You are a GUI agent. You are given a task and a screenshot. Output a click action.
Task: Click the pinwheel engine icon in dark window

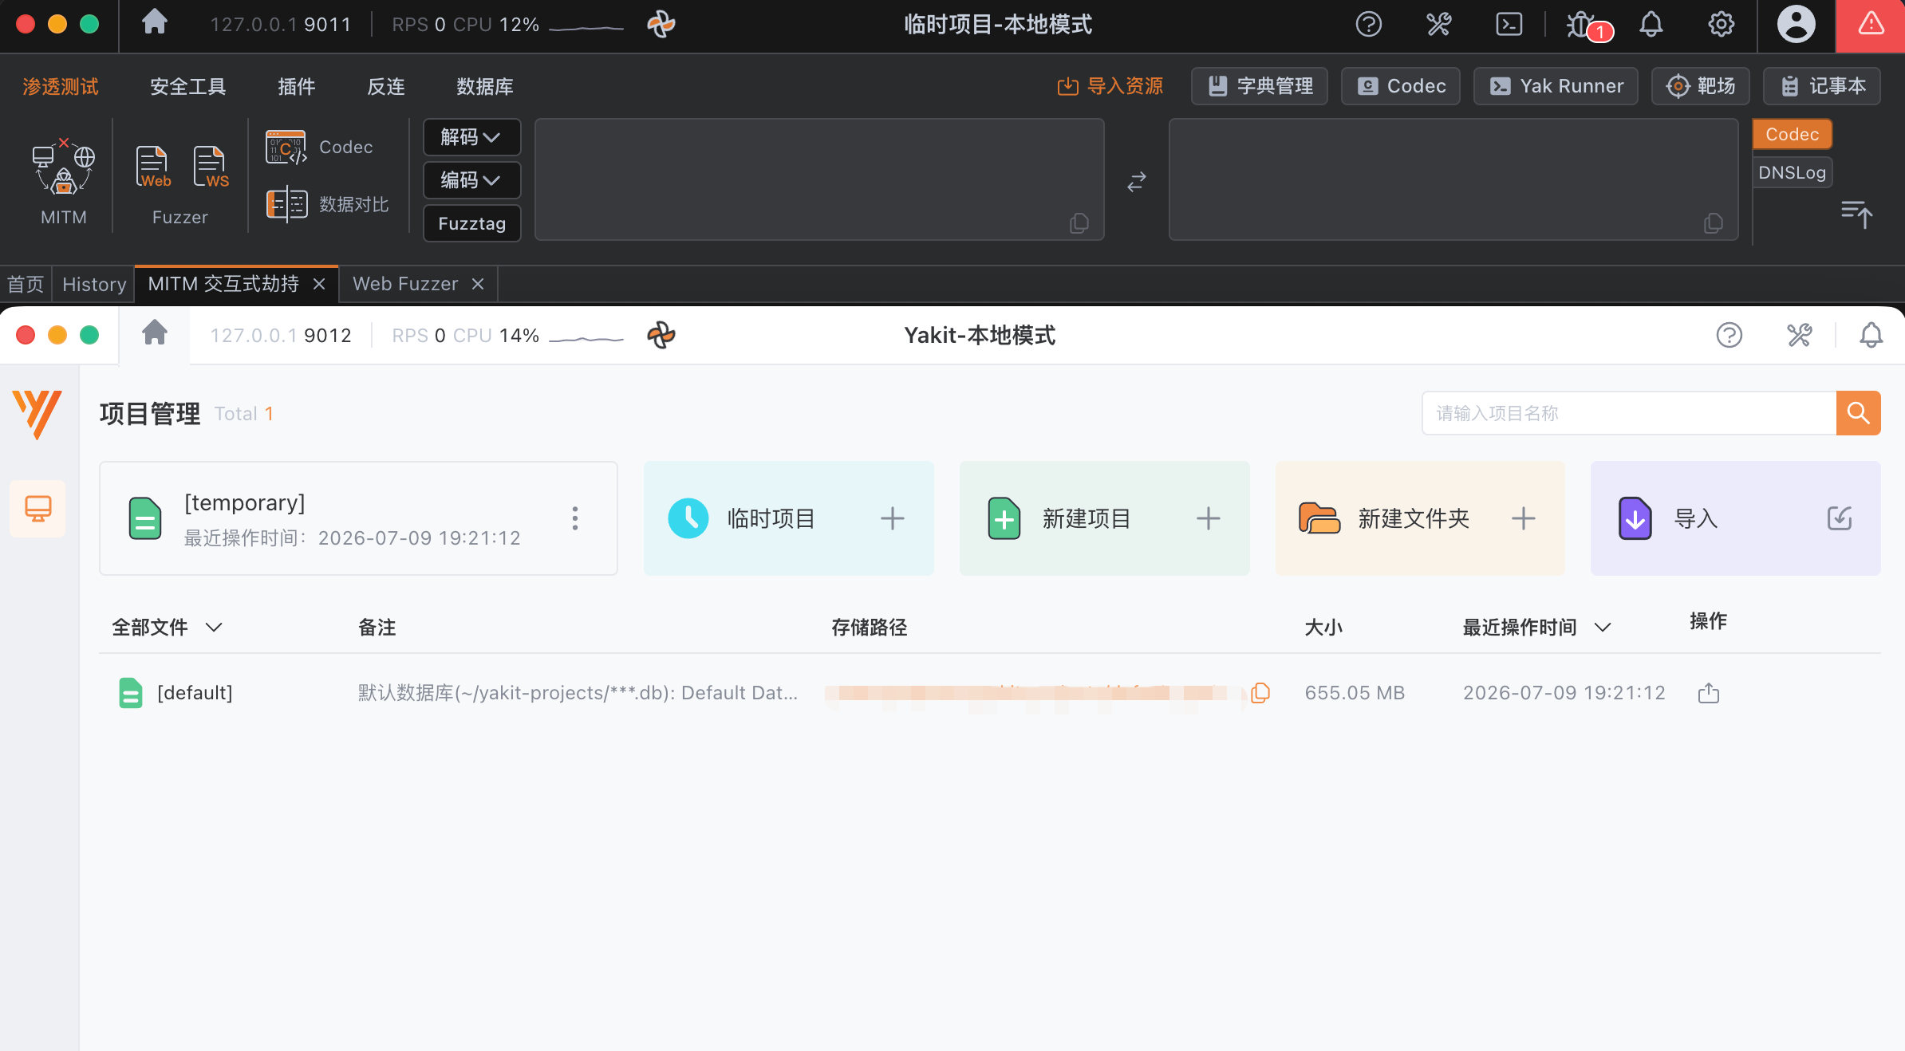[661, 24]
